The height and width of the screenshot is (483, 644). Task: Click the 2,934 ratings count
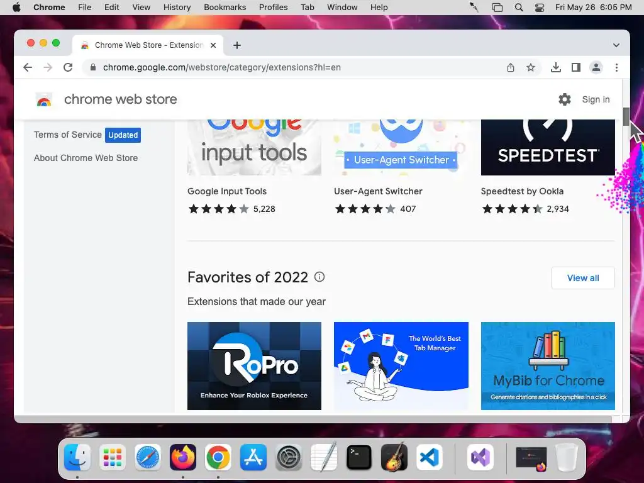pyautogui.click(x=558, y=209)
